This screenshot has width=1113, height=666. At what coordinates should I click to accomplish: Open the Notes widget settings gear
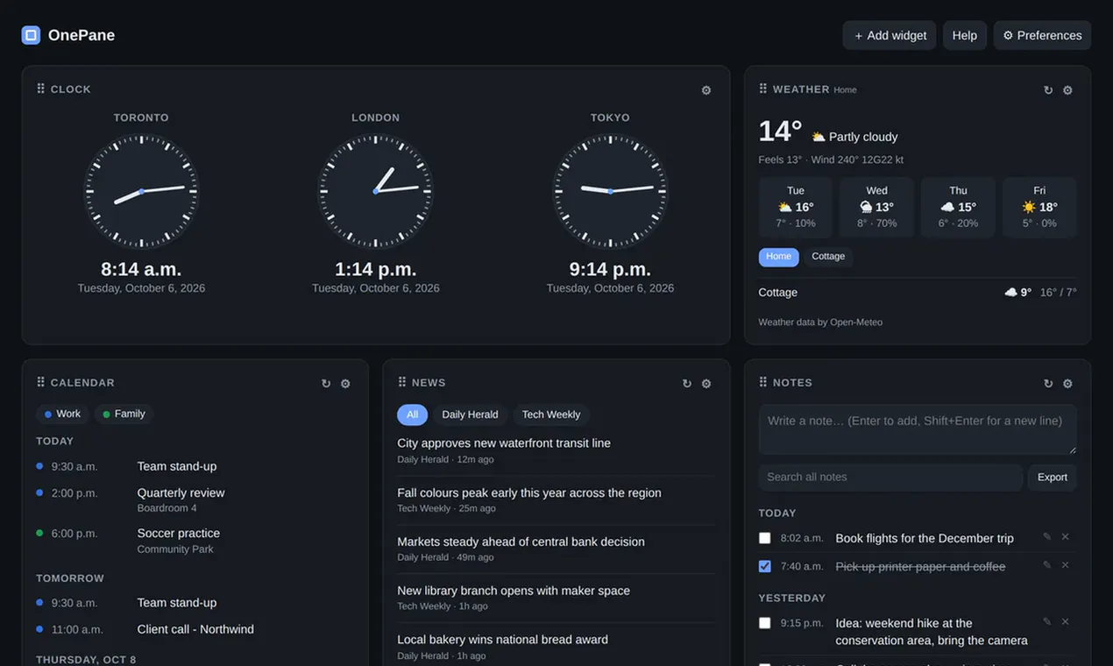[1067, 384]
